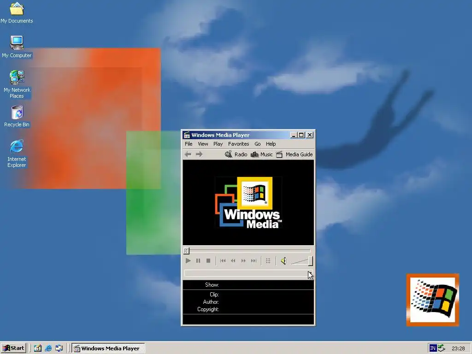The width and height of the screenshot is (472, 354).
Task: Open the Radio toolbar button
Action: tap(236, 154)
